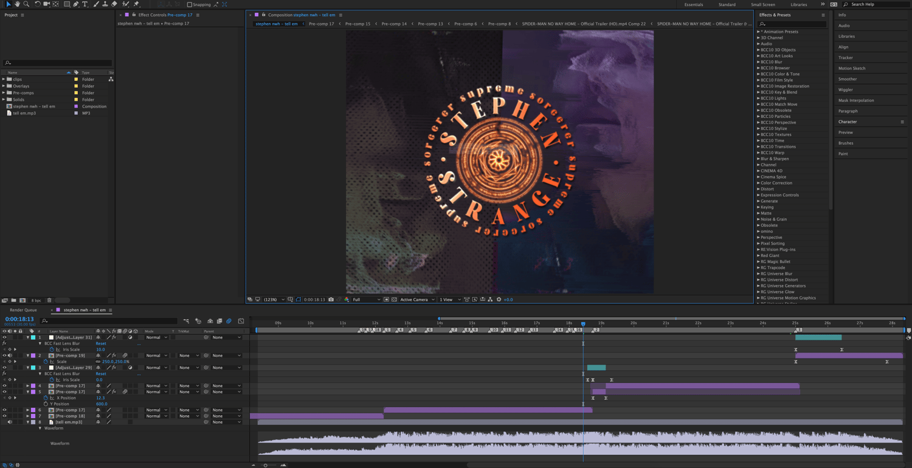Hide layer 6 Pre-comp 17 eye
This screenshot has width=912, height=468.
(4, 410)
